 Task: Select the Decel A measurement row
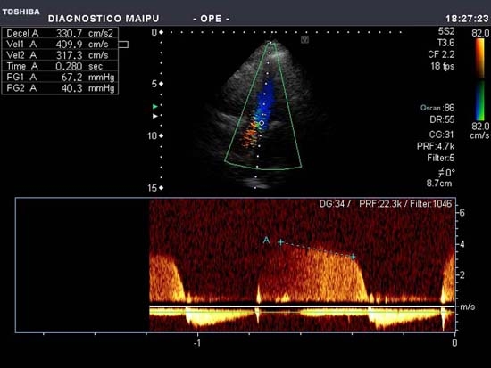60,33
